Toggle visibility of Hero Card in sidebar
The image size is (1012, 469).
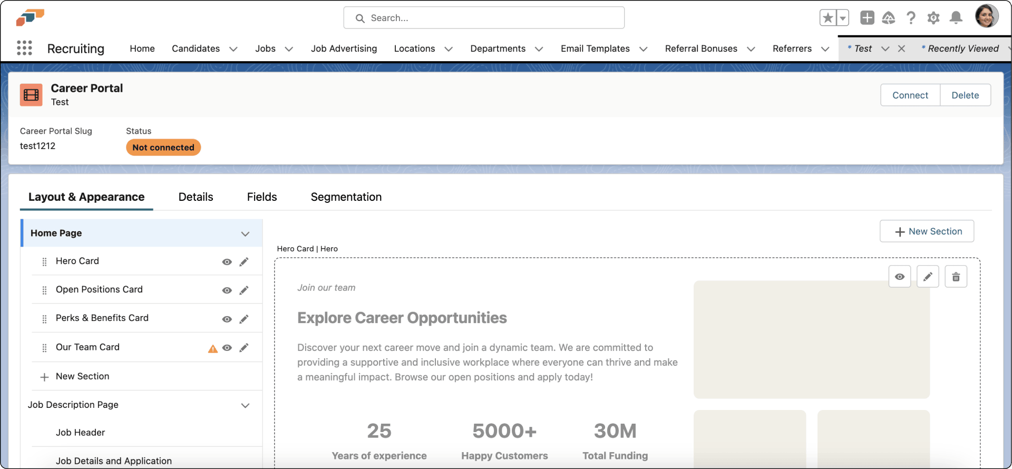click(227, 262)
